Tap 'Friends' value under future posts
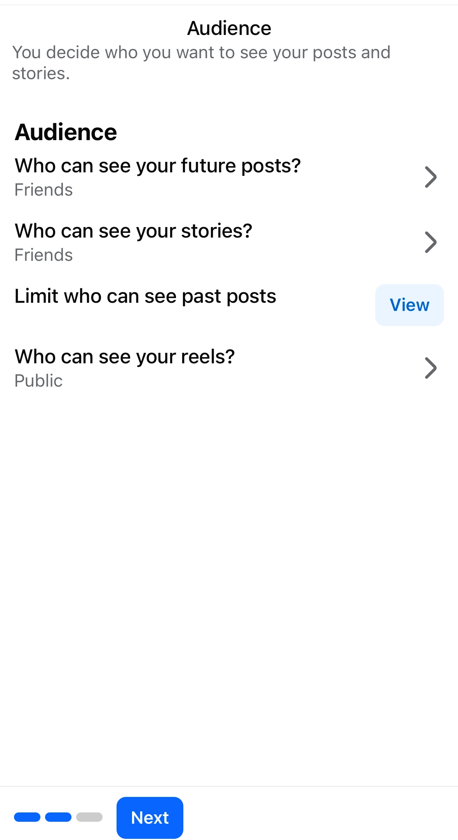This screenshot has width=458, height=840. point(44,190)
